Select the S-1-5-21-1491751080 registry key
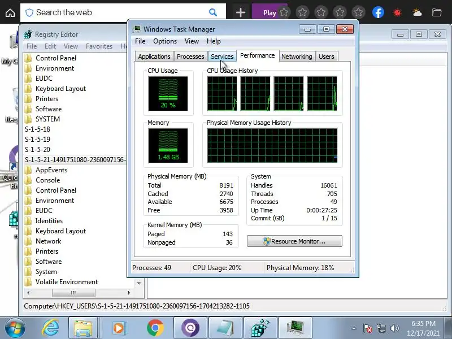This screenshot has width=452, height=339. coord(75,160)
